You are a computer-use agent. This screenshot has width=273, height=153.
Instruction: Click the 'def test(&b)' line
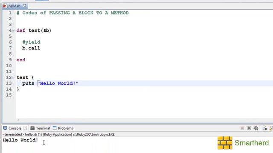[x=34, y=31]
